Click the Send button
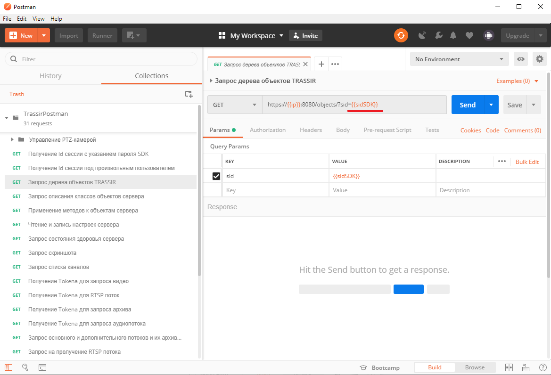551x375 pixels. 468,105
